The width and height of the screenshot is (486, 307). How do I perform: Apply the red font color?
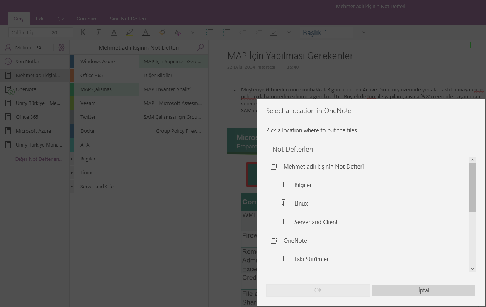(146, 32)
